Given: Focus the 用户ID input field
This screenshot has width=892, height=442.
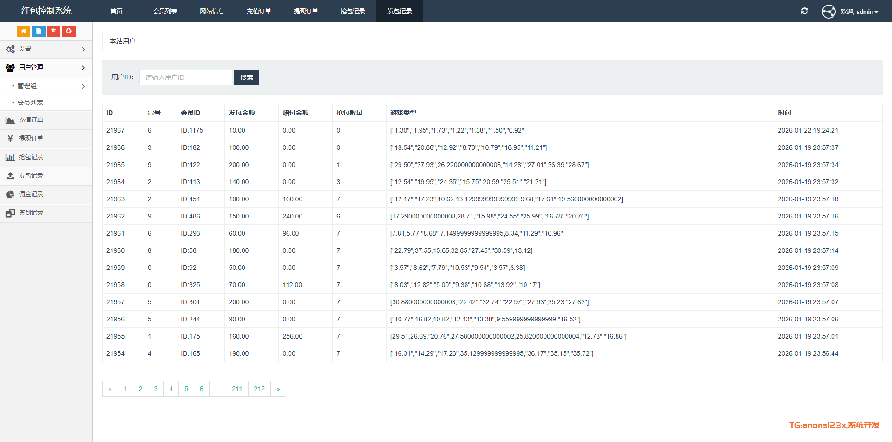Looking at the screenshot, I should coord(185,77).
